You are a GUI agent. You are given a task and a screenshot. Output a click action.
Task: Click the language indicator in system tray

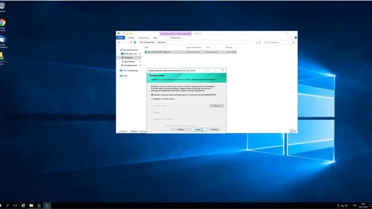click(x=355, y=206)
